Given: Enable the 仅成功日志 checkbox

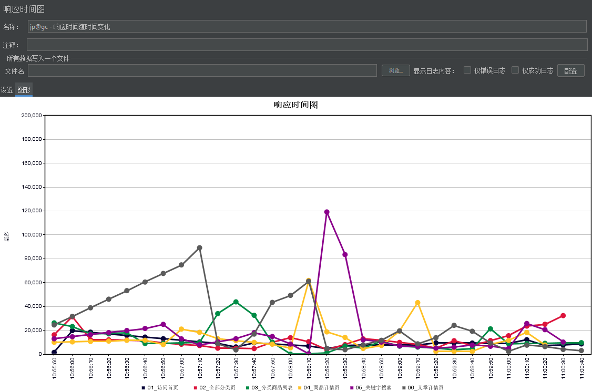Looking at the screenshot, I should coord(515,70).
